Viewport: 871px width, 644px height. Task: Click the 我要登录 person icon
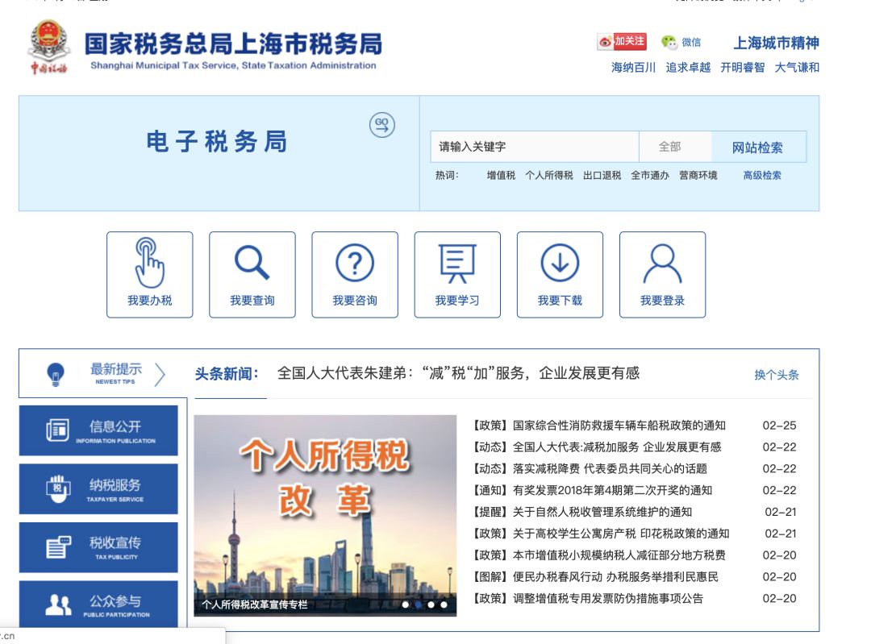coord(662,262)
